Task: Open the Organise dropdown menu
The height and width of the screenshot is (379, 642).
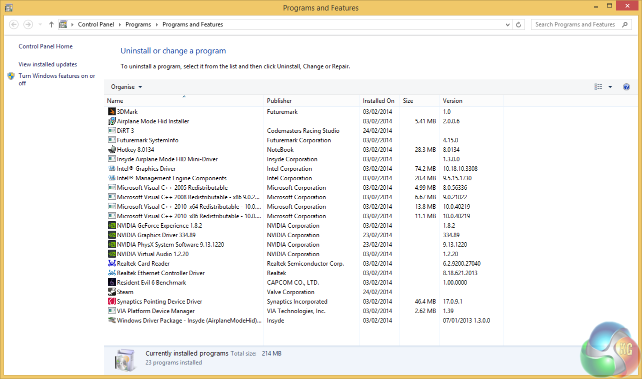Action: [126, 87]
